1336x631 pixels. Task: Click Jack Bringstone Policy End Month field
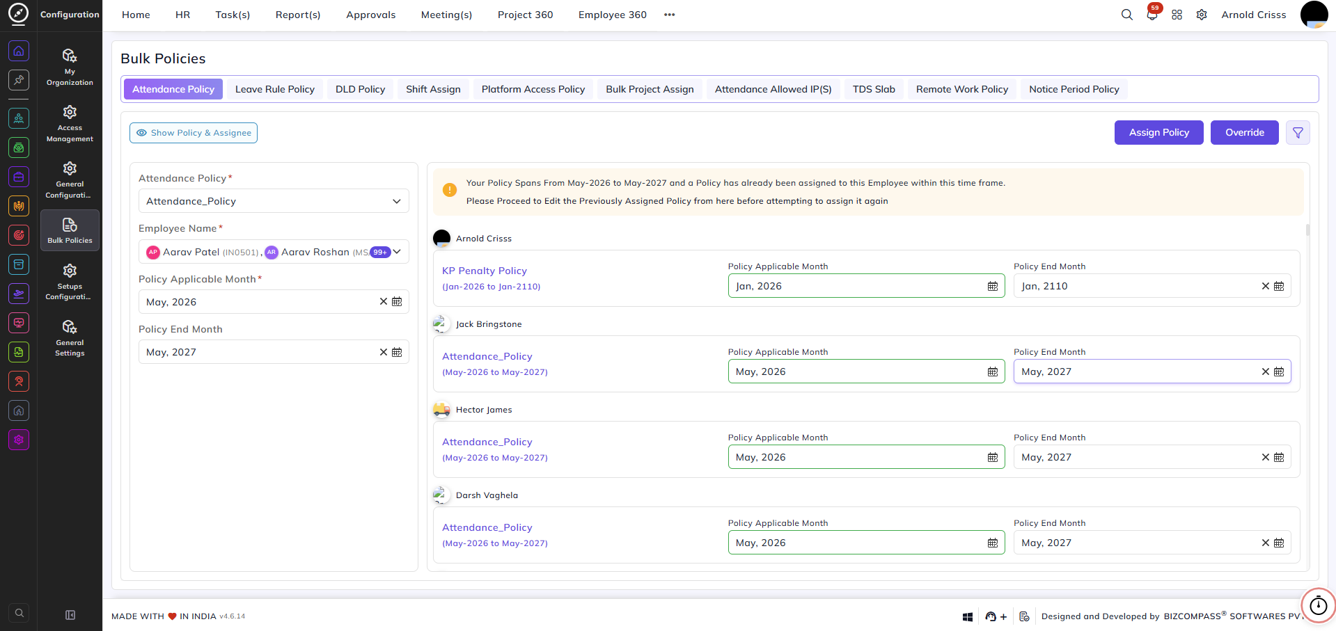[1152, 372]
